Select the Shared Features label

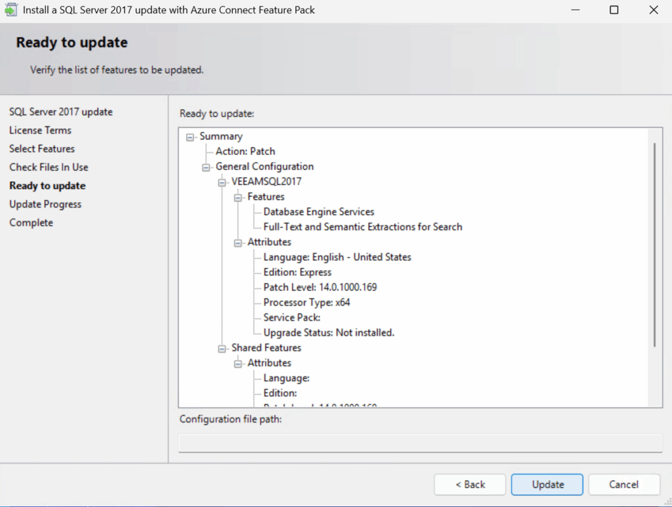[x=266, y=348]
